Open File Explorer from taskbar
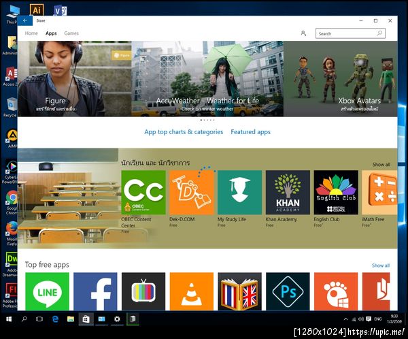 point(71,319)
